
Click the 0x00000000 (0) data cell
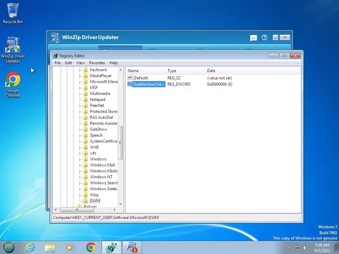(x=219, y=84)
